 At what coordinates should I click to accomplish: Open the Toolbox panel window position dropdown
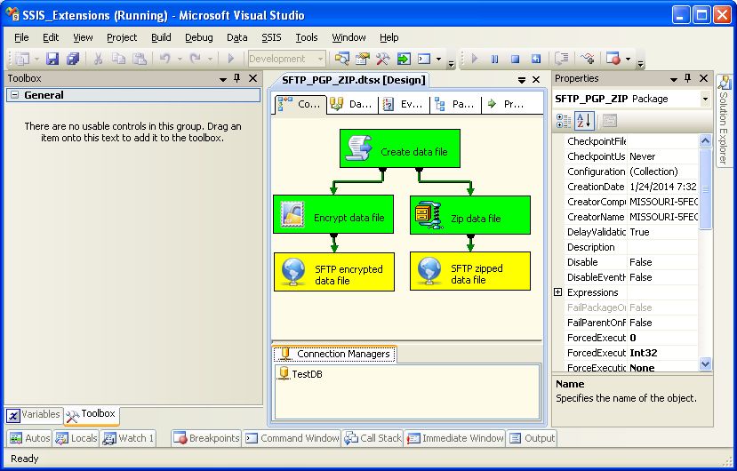[223, 79]
